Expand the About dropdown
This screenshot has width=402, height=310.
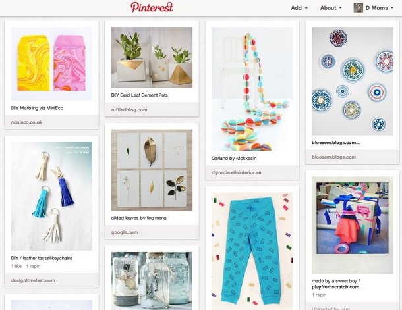tap(331, 8)
